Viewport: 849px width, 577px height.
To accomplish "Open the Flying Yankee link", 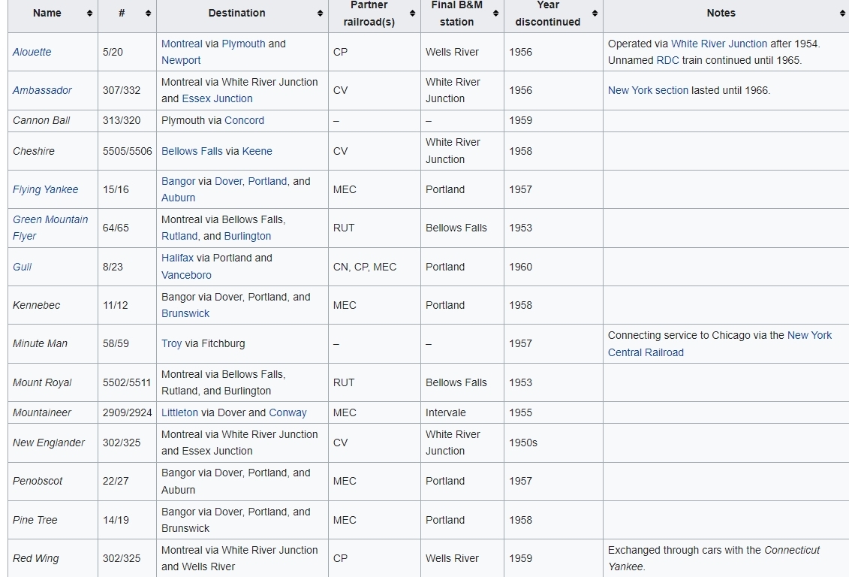I will [46, 189].
